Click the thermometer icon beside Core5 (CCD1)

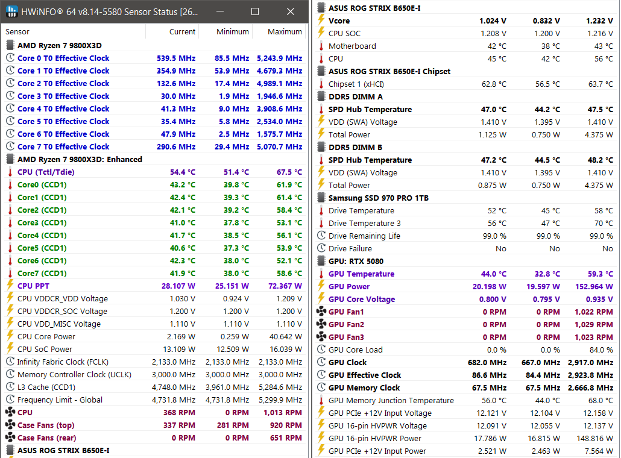pos(10,248)
